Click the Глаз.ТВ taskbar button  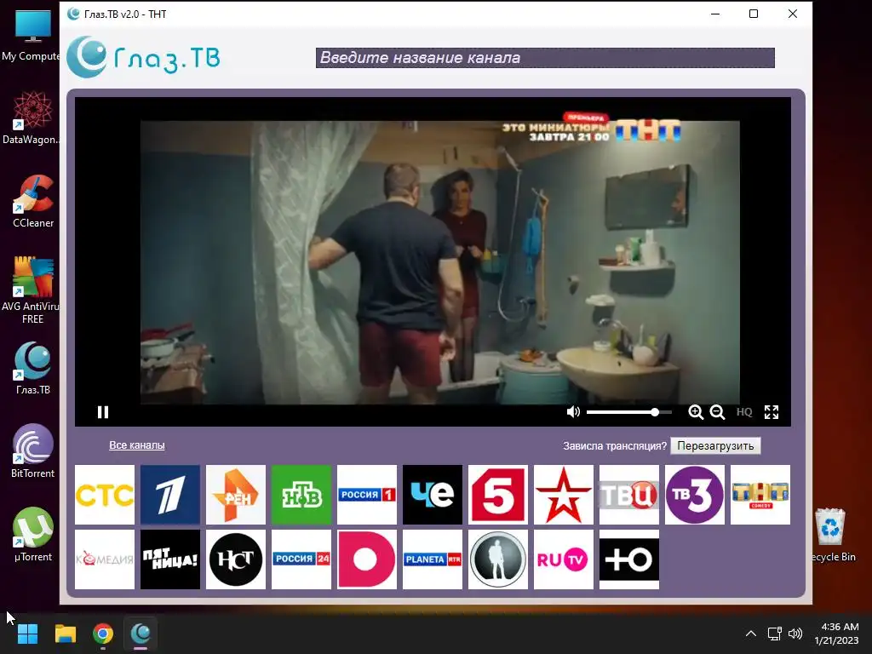tap(141, 634)
